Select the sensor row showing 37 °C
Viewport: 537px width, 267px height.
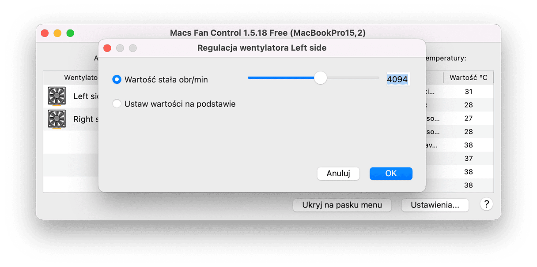(468, 158)
